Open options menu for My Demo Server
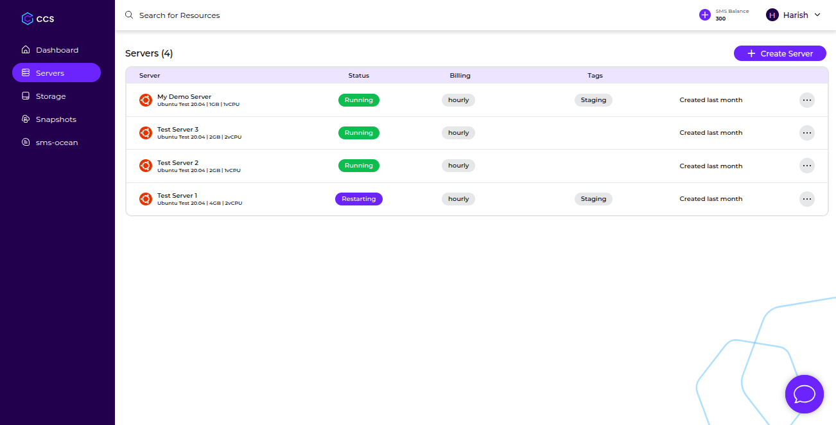Viewport: 836px width, 425px height. tap(806, 100)
